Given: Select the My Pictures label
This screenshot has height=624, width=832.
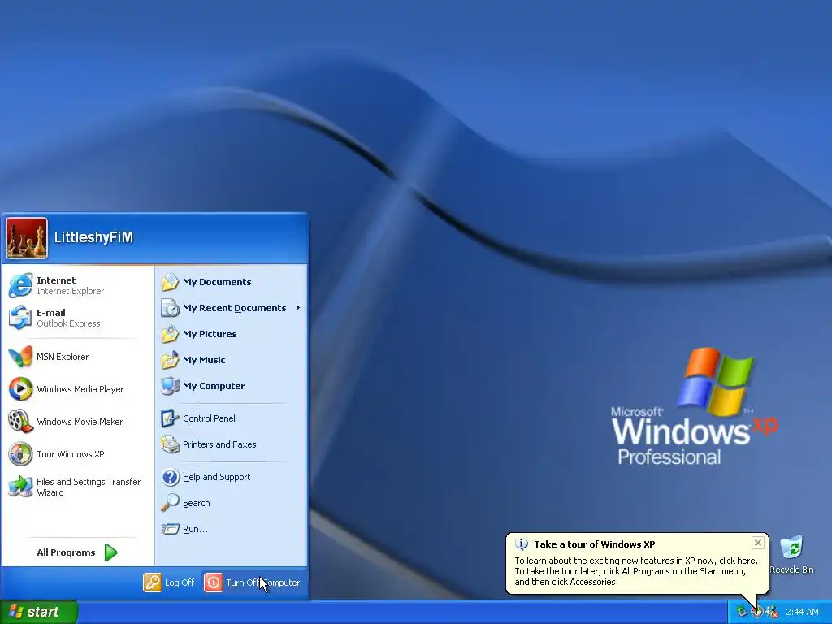Looking at the screenshot, I should click(210, 334).
